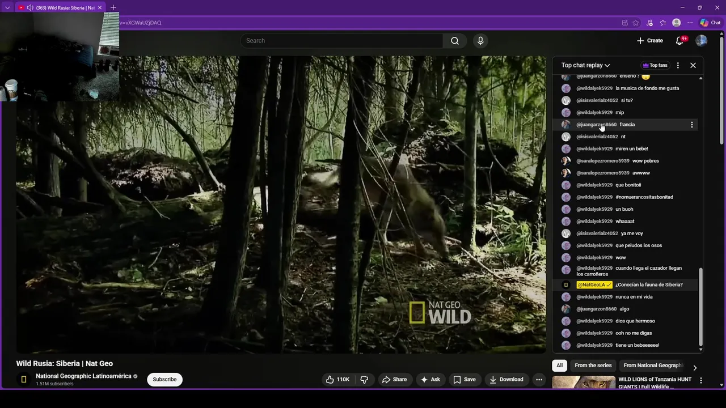Viewport: 726px width, 408px height.
Task: Open more actions ellipsis below video
Action: 539,380
